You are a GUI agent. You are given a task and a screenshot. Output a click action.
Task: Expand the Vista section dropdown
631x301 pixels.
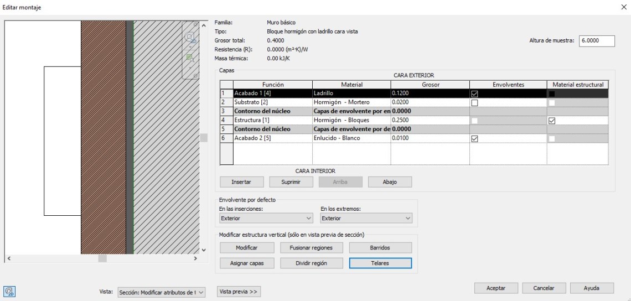(x=161, y=292)
